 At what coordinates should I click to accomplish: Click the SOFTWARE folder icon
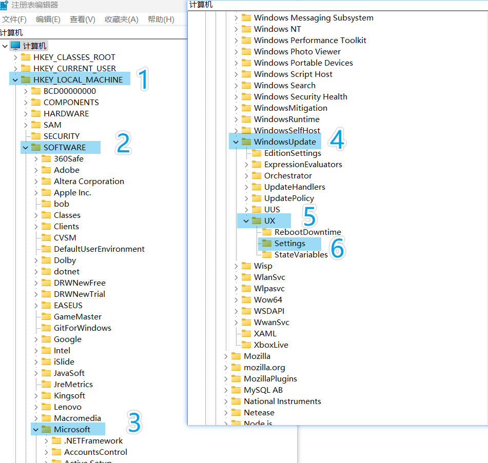tap(36, 147)
